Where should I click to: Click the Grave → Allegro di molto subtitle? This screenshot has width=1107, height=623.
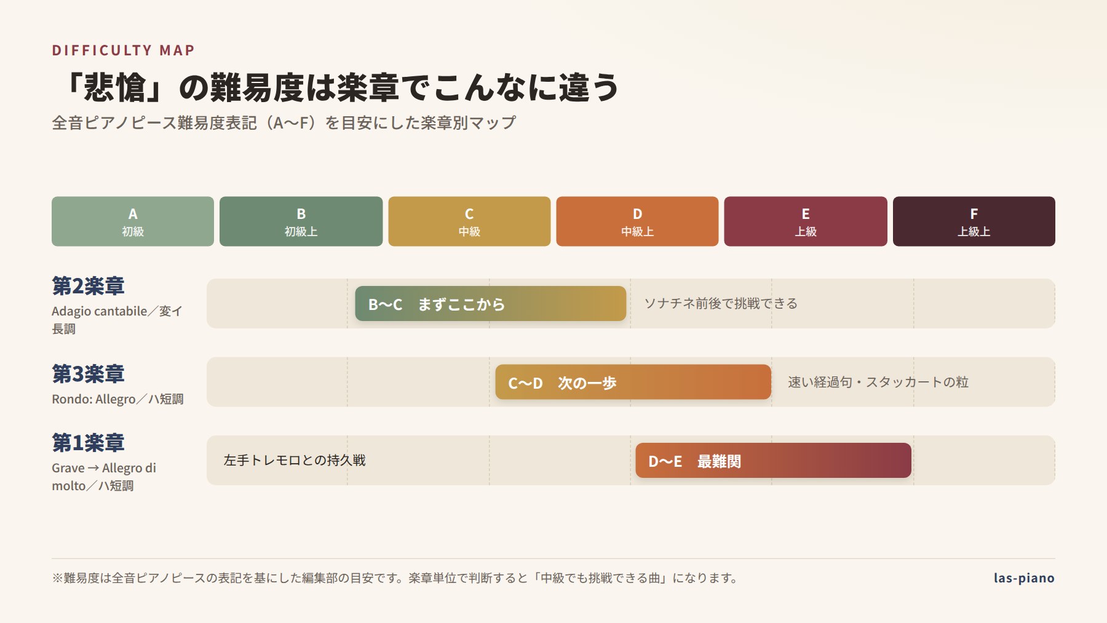(x=104, y=477)
